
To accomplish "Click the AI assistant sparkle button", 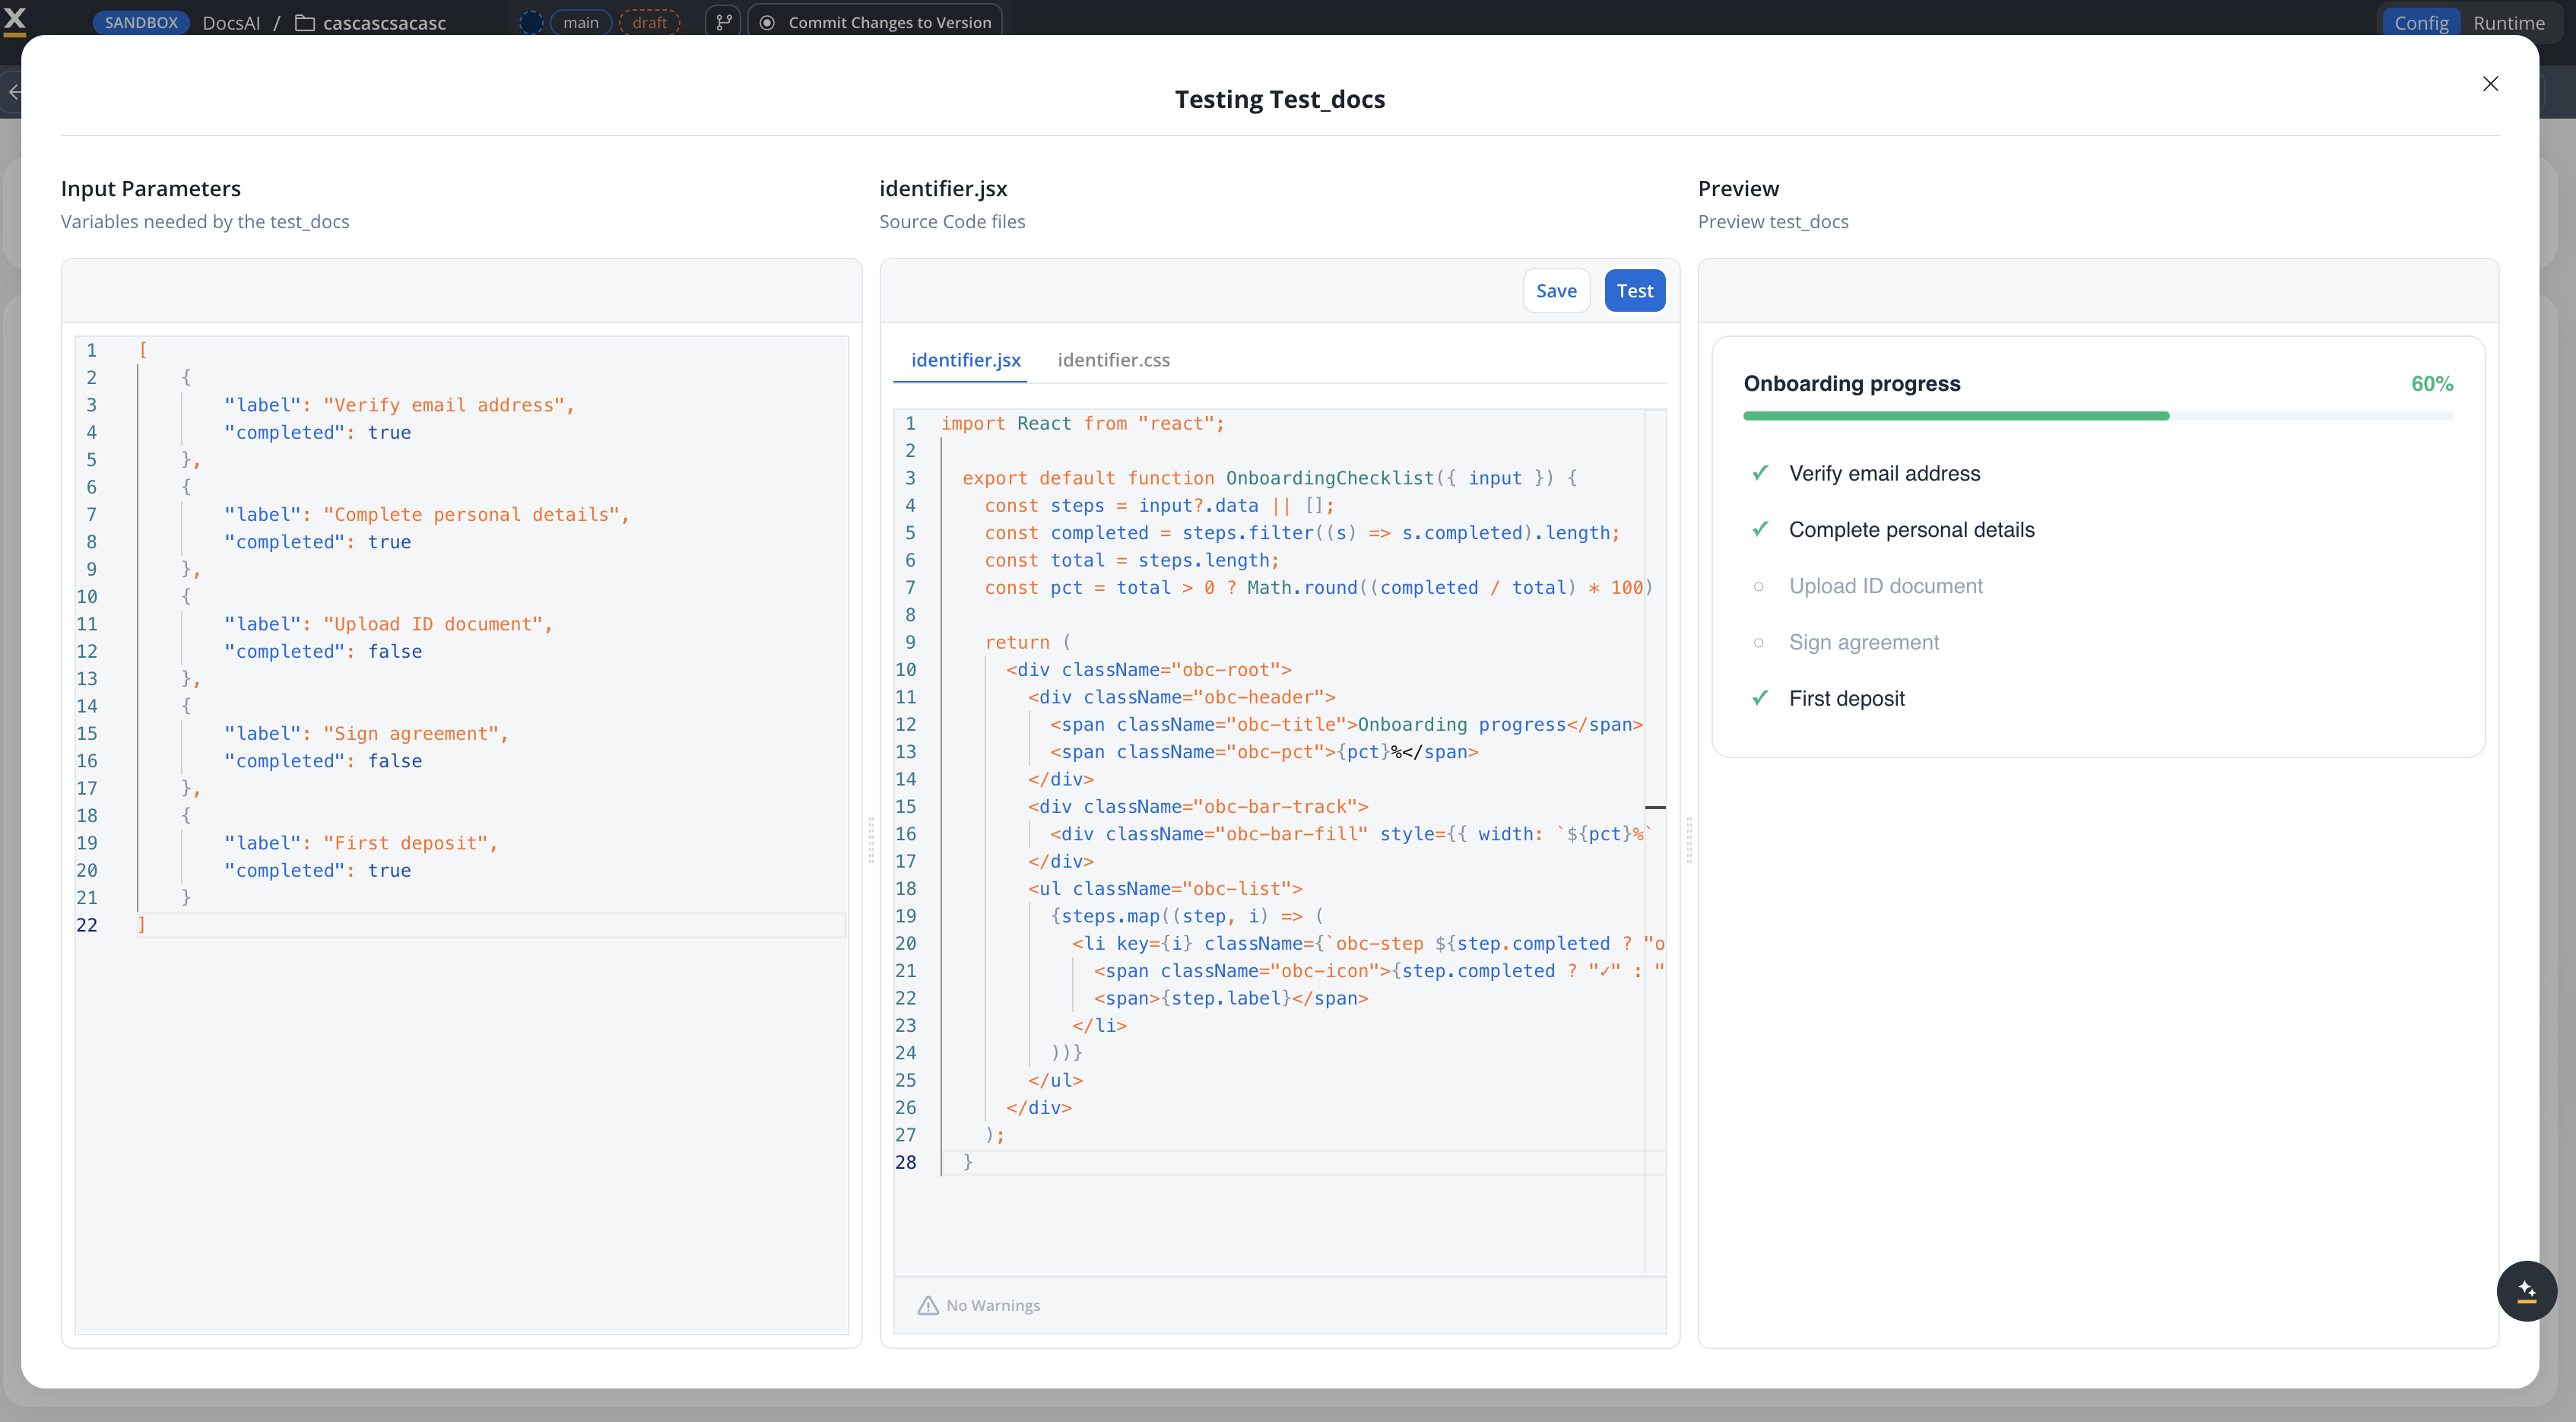I will pos(2526,1291).
